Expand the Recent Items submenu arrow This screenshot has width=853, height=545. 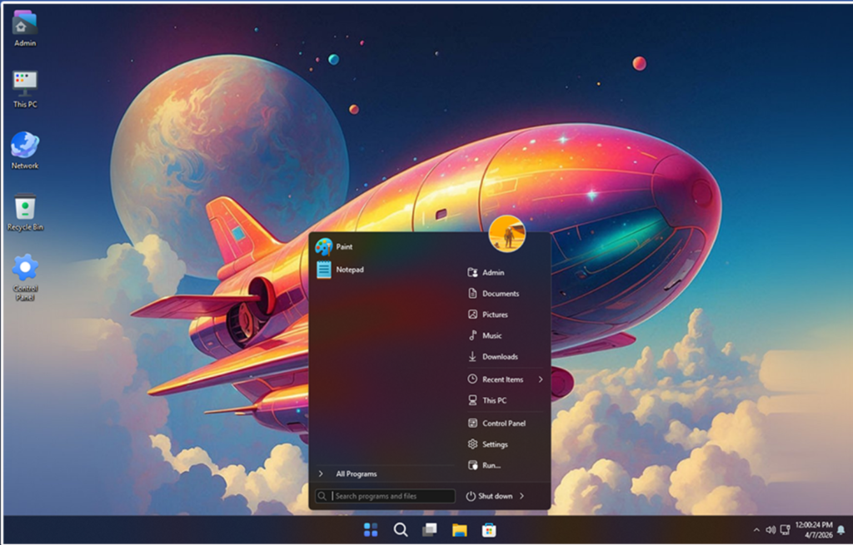[x=540, y=379]
